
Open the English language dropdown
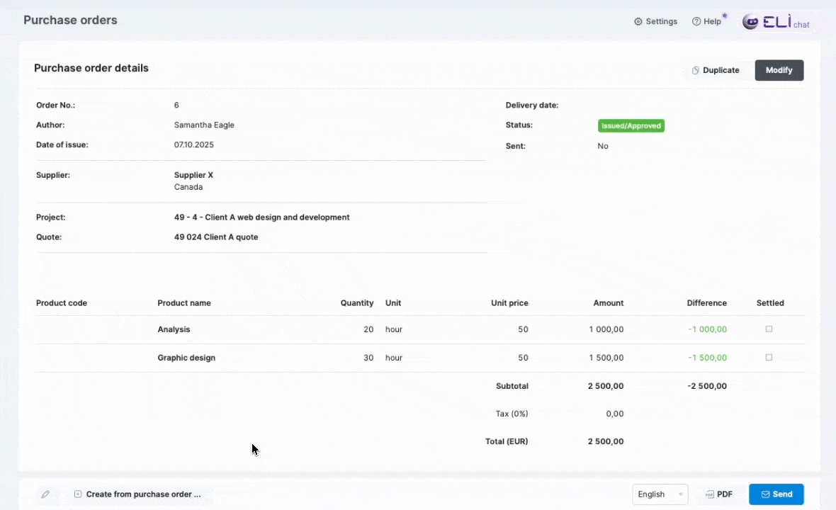[x=660, y=494]
